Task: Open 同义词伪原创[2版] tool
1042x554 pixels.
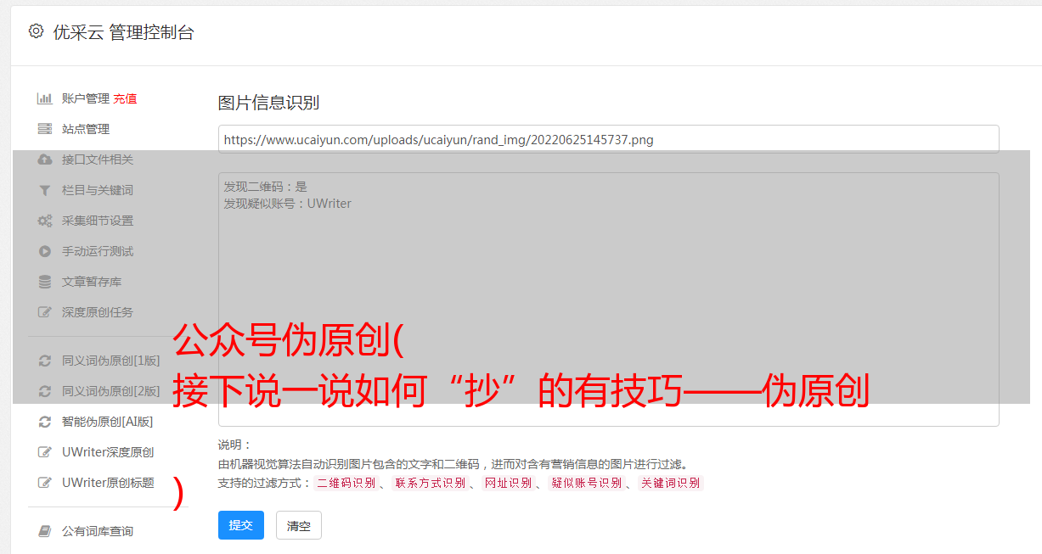Action: pos(110,391)
